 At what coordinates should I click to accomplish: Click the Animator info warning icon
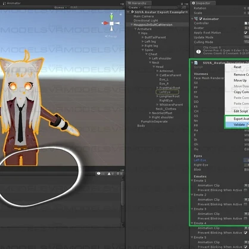coord(198,52)
